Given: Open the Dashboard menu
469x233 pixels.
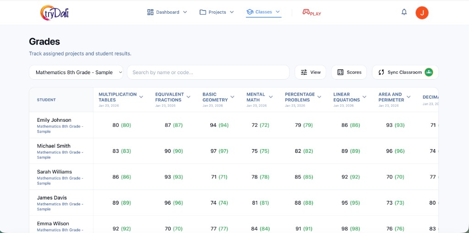Looking at the screenshot, I should click(x=168, y=12).
